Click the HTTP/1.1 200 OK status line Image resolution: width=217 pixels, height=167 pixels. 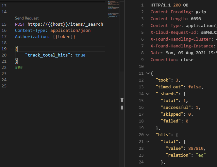coord(169,5)
